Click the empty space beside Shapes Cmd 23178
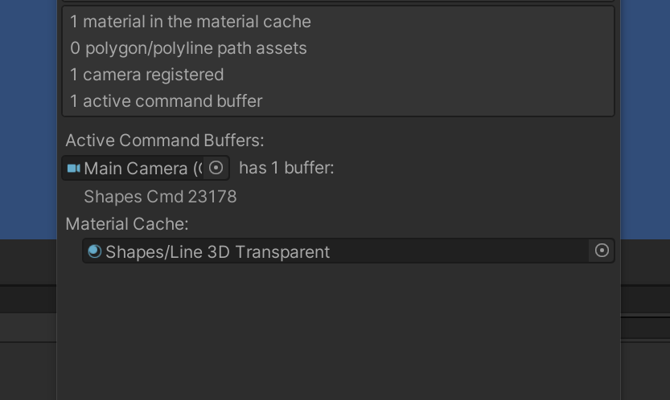The width and height of the screenshot is (670, 400). 425,197
